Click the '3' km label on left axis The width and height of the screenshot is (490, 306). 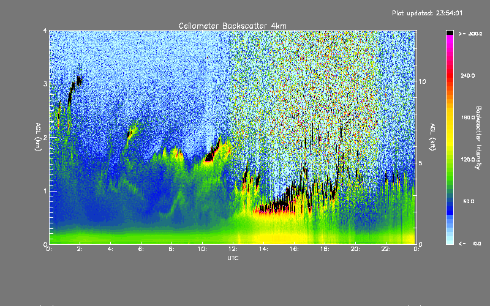click(x=45, y=84)
